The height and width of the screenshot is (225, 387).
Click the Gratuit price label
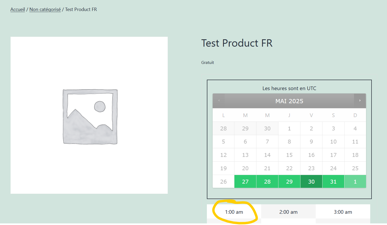click(207, 62)
